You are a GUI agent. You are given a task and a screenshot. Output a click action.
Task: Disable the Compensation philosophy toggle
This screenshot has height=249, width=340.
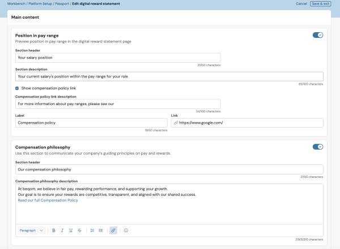[318, 147]
